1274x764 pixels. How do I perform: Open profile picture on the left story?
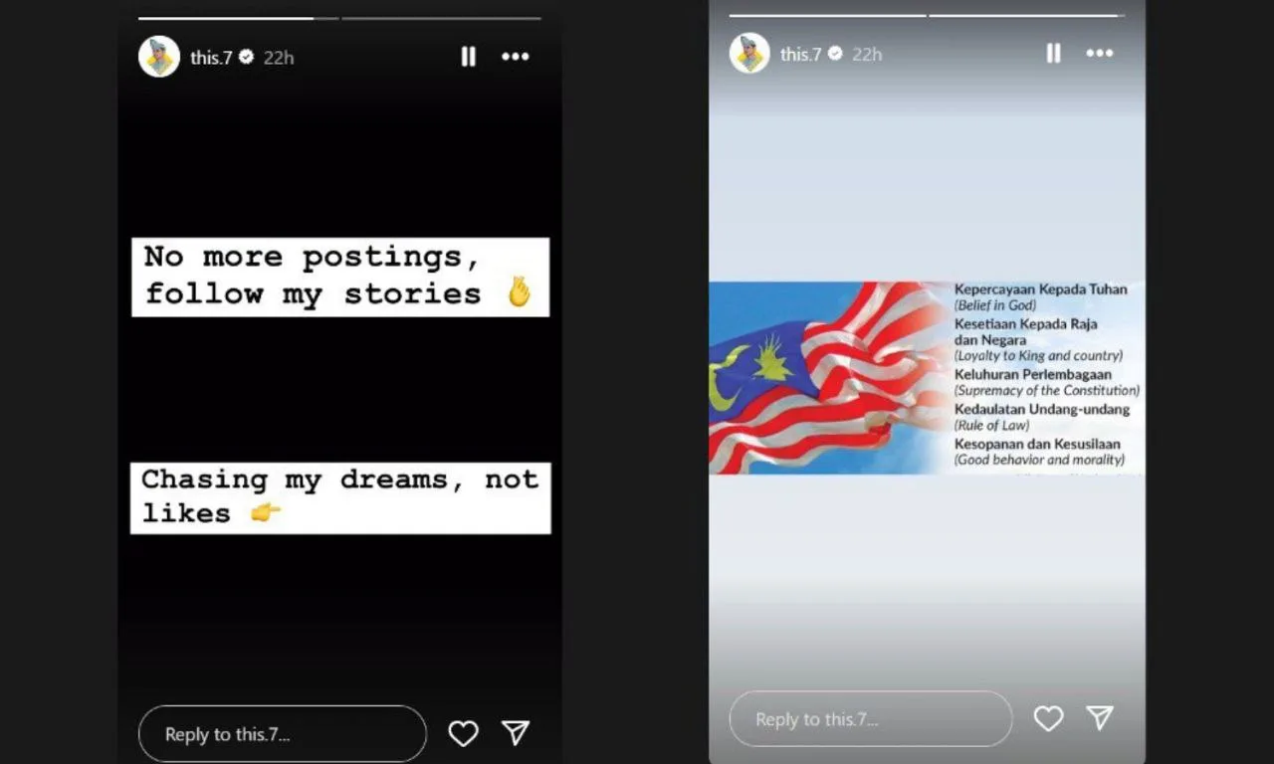(159, 57)
